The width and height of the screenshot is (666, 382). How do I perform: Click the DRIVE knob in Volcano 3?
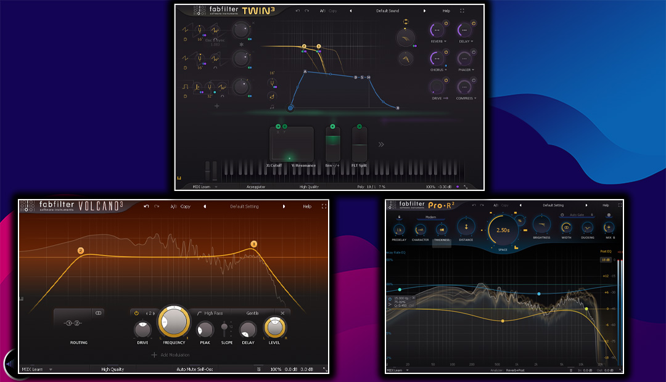142,330
